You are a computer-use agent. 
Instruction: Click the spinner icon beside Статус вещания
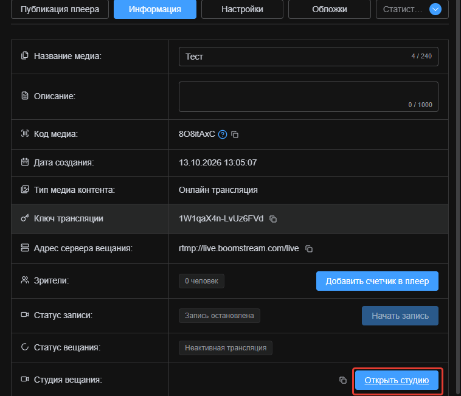(25, 347)
